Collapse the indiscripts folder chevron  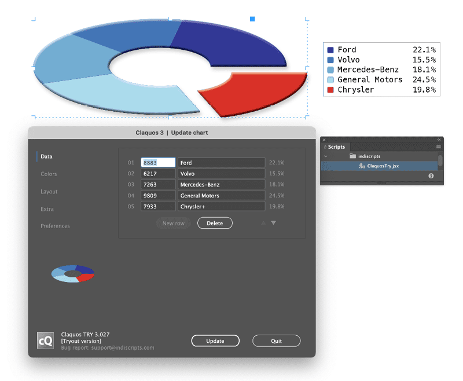326,156
